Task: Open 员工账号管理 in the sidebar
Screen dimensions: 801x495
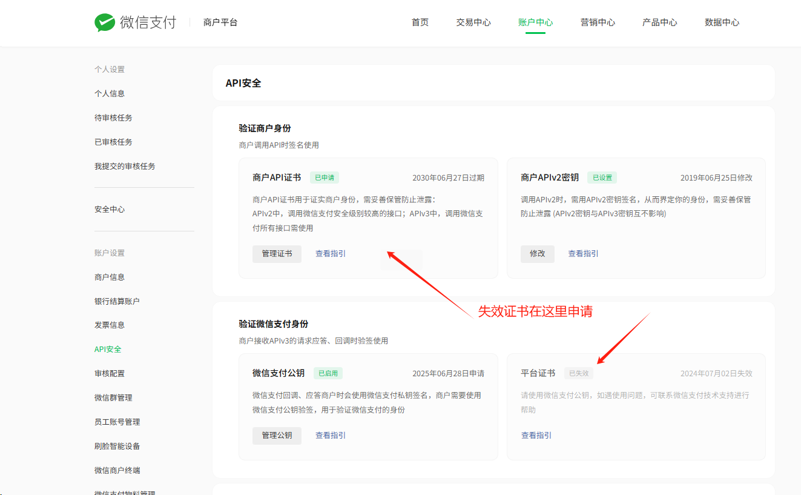Action: (117, 422)
